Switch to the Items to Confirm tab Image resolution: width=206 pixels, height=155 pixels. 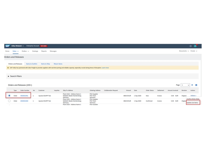point(32,64)
